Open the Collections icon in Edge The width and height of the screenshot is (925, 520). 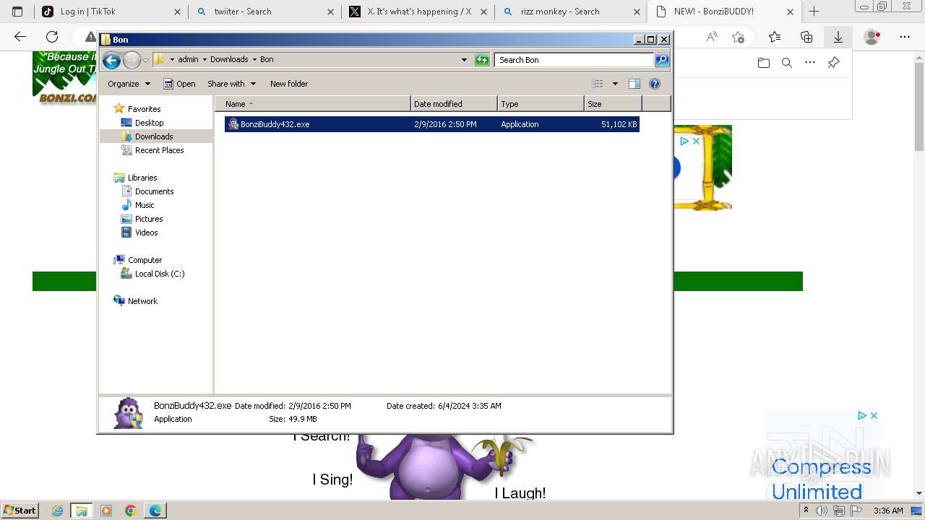806,37
